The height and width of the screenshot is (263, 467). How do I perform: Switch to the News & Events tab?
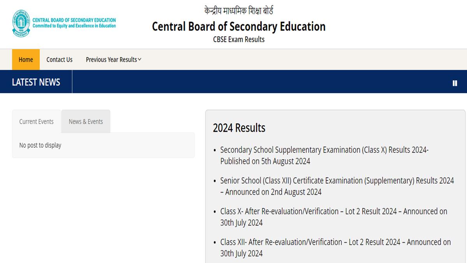click(86, 121)
